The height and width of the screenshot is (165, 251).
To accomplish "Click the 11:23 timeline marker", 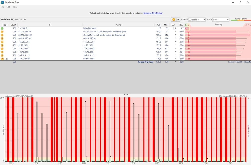I will pos(11,163).
